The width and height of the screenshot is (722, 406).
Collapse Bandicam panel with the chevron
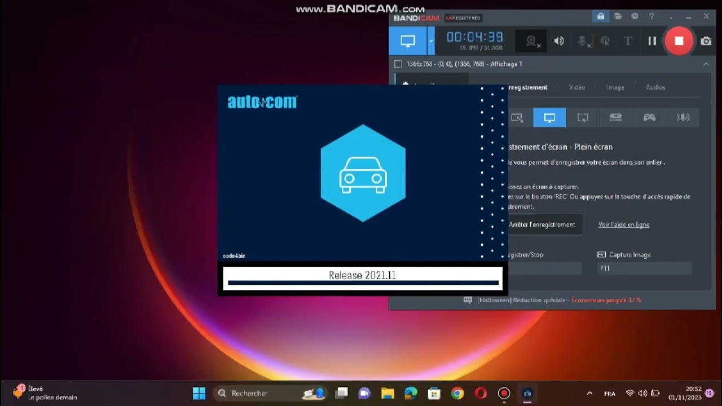[x=706, y=64]
